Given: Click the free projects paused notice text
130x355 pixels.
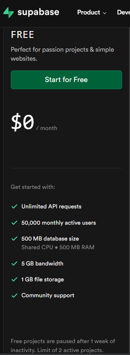Looking at the screenshot, I should click(63, 346).
